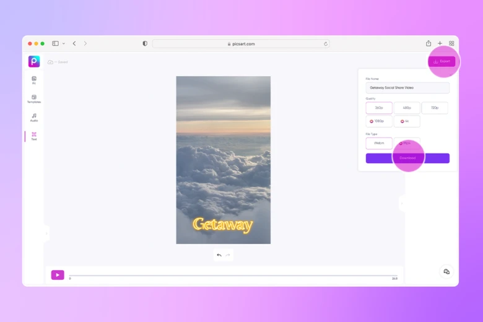Screen dimensions: 483x322
Task: Click the Export button
Action: click(x=442, y=61)
